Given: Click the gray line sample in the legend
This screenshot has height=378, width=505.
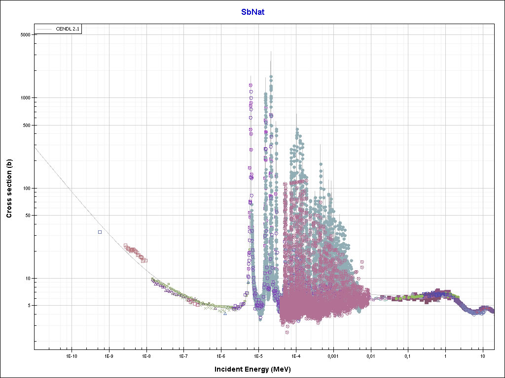Looking at the screenshot, I should tap(45, 30).
